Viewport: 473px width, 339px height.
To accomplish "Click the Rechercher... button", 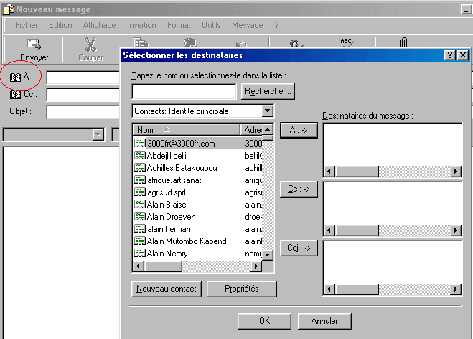I will (268, 91).
